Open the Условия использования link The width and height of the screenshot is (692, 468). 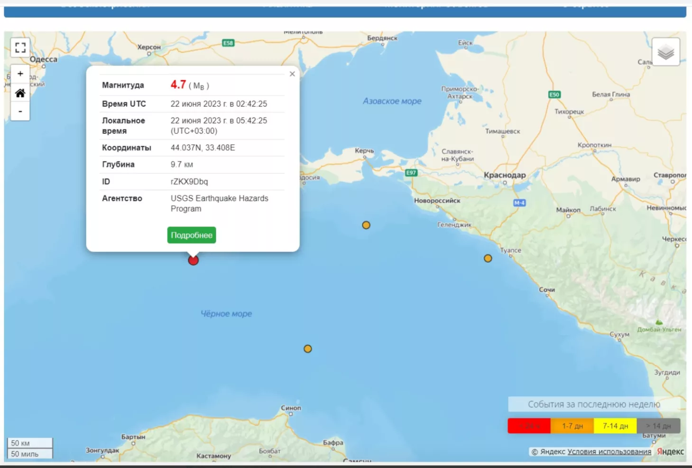pos(609,452)
